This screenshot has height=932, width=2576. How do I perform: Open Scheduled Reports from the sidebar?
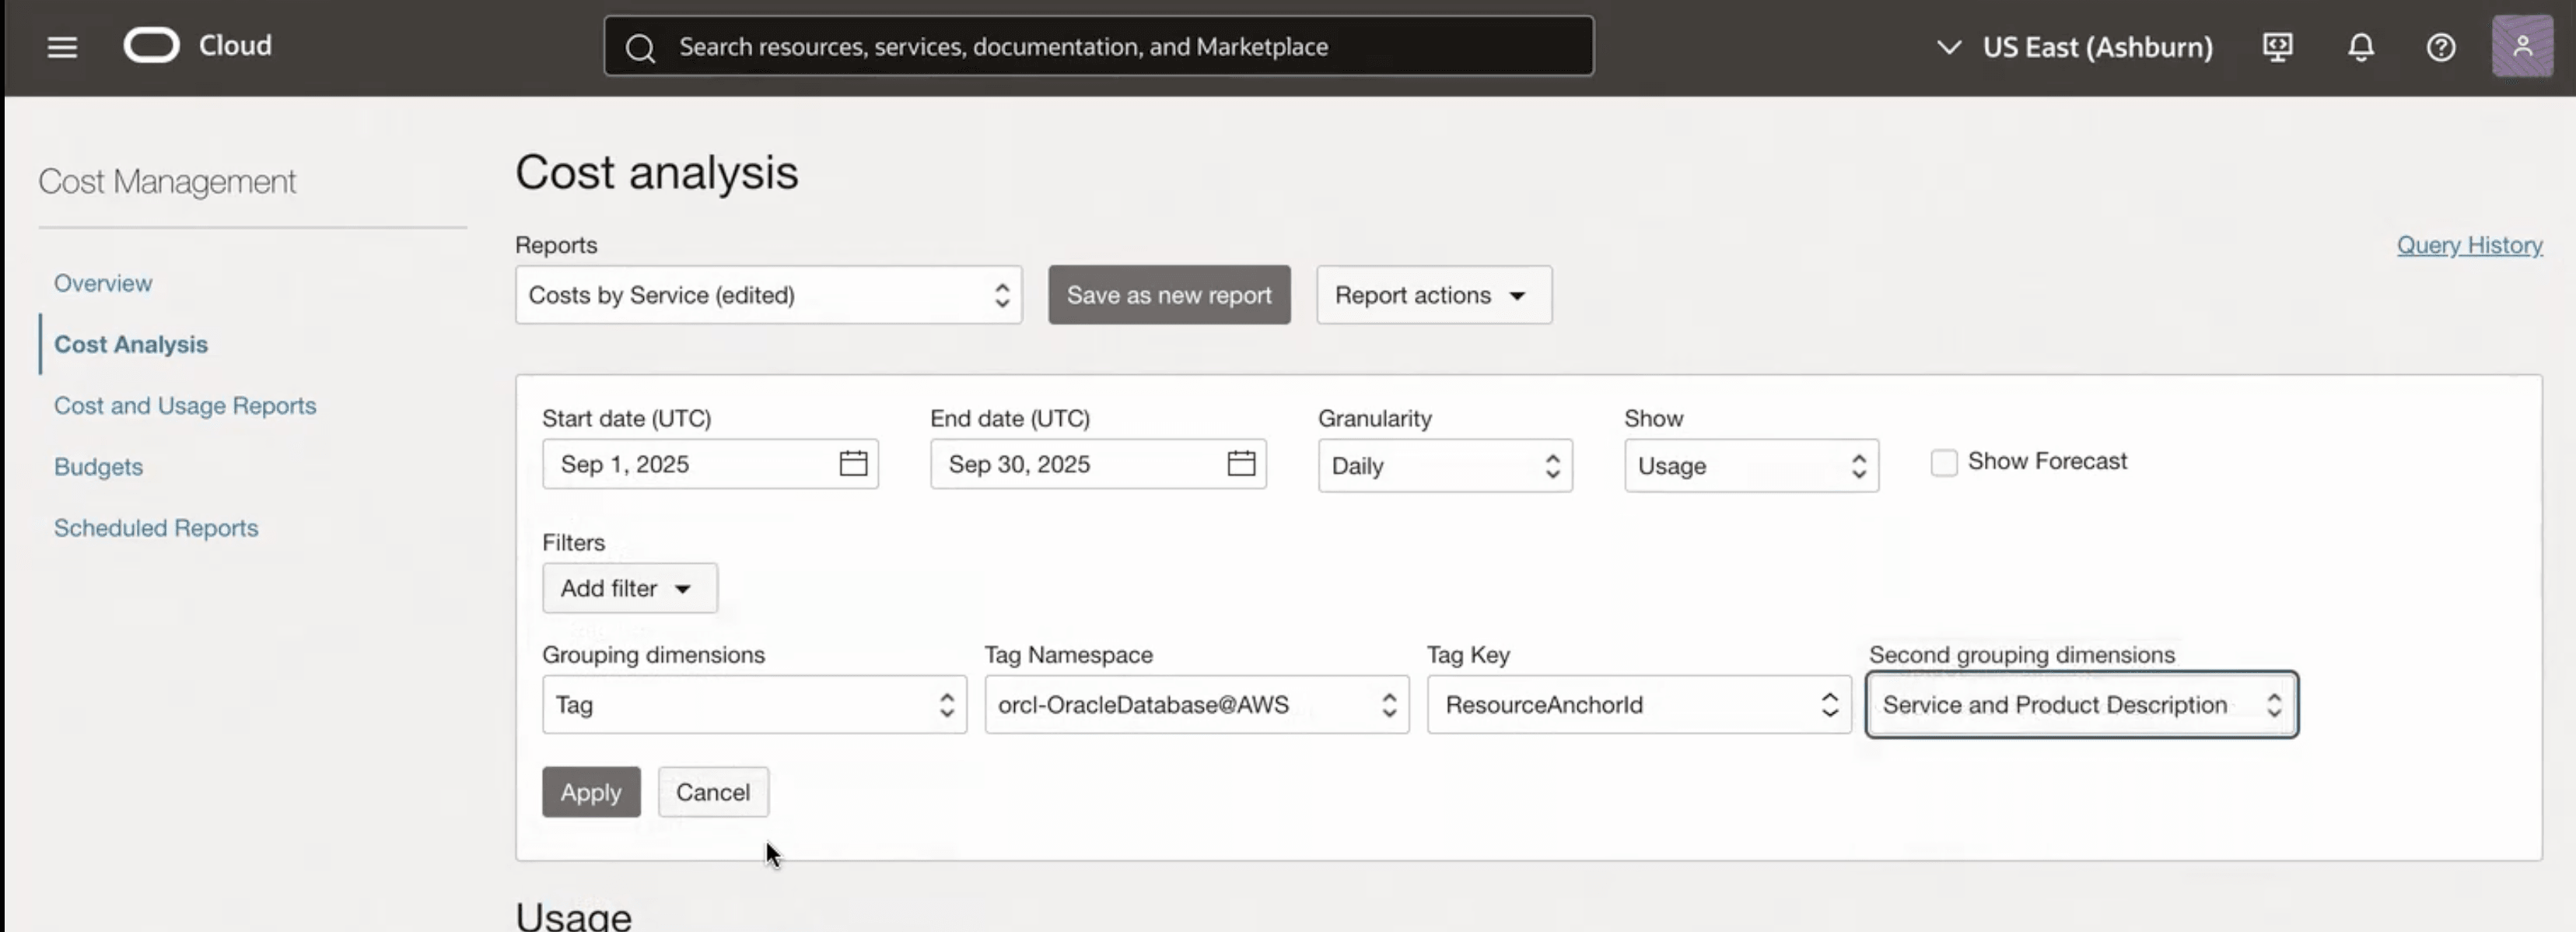[156, 527]
